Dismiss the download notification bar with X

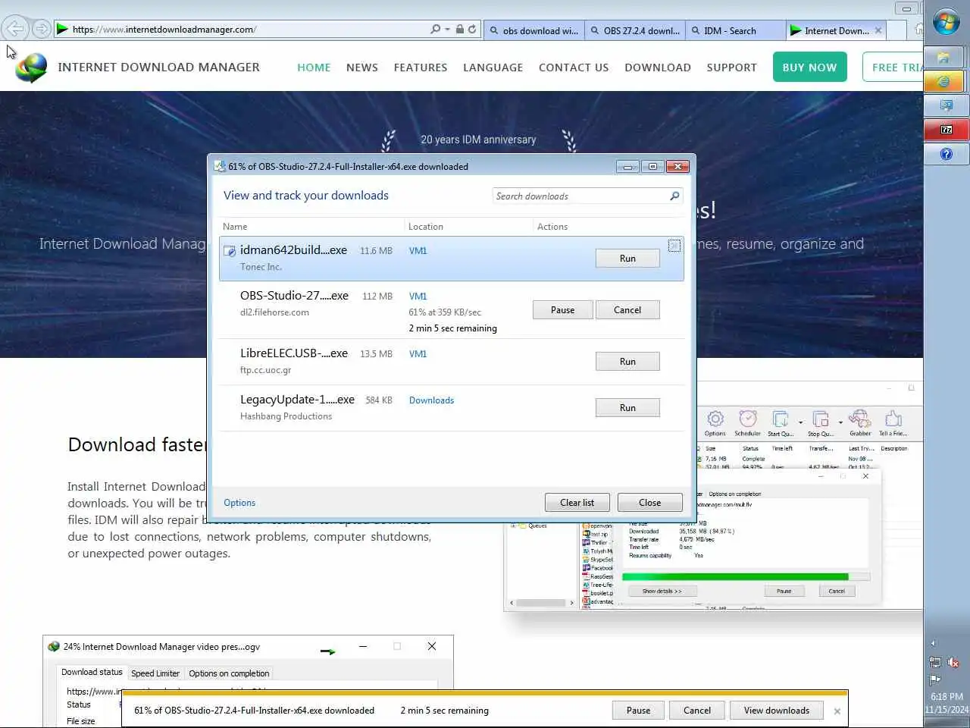[x=837, y=711]
